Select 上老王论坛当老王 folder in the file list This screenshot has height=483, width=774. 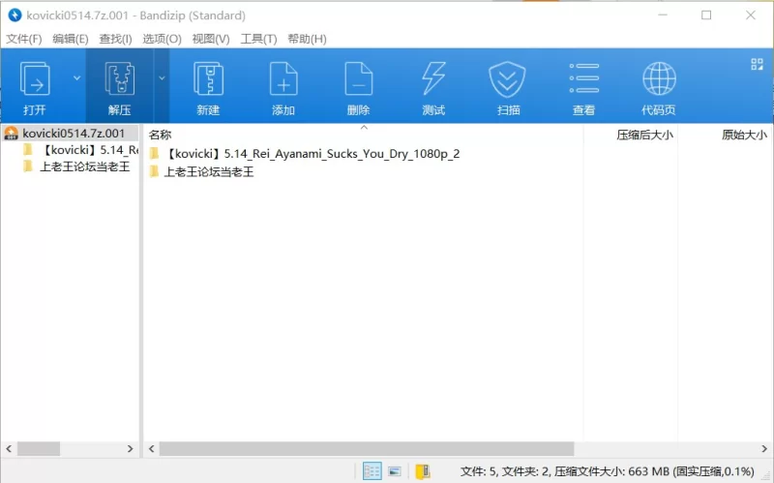point(201,172)
